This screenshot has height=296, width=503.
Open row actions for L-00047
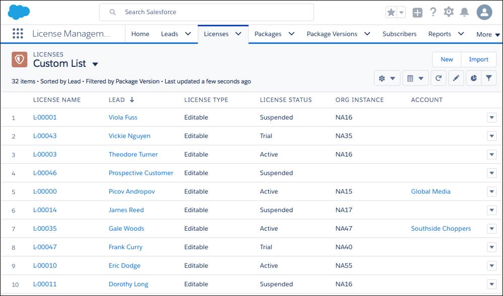pos(491,247)
